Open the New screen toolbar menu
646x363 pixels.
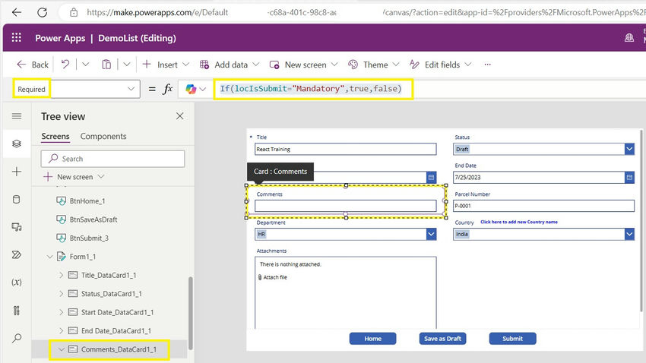(x=304, y=65)
